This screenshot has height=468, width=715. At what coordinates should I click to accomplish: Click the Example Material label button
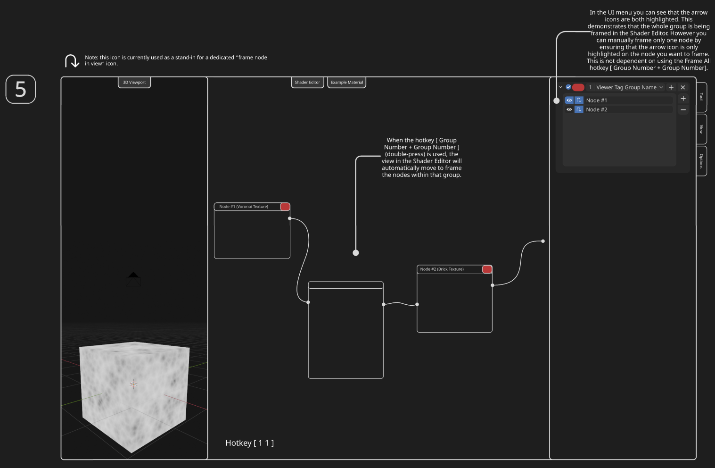(x=347, y=83)
